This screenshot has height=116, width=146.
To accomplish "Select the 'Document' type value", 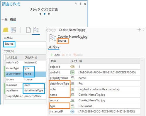I will click(85, 106).
